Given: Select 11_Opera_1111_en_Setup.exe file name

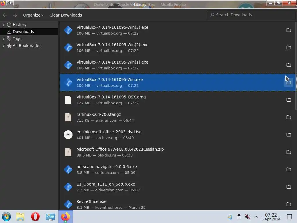Looking at the screenshot, I should [x=106, y=184].
